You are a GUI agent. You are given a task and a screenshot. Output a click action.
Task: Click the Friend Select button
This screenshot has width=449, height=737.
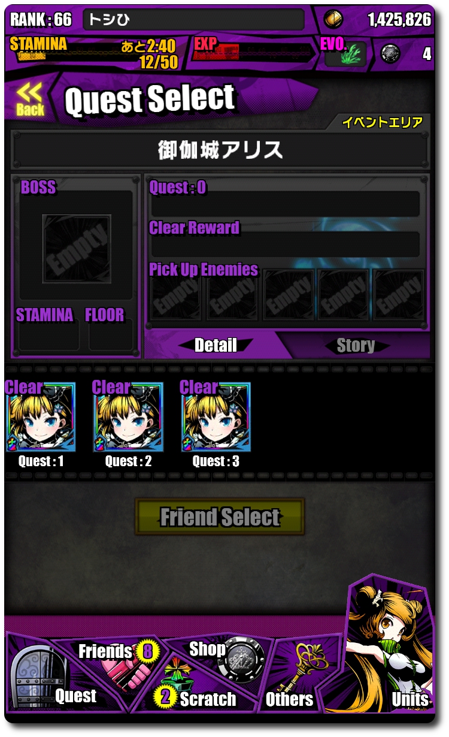pyautogui.click(x=220, y=516)
